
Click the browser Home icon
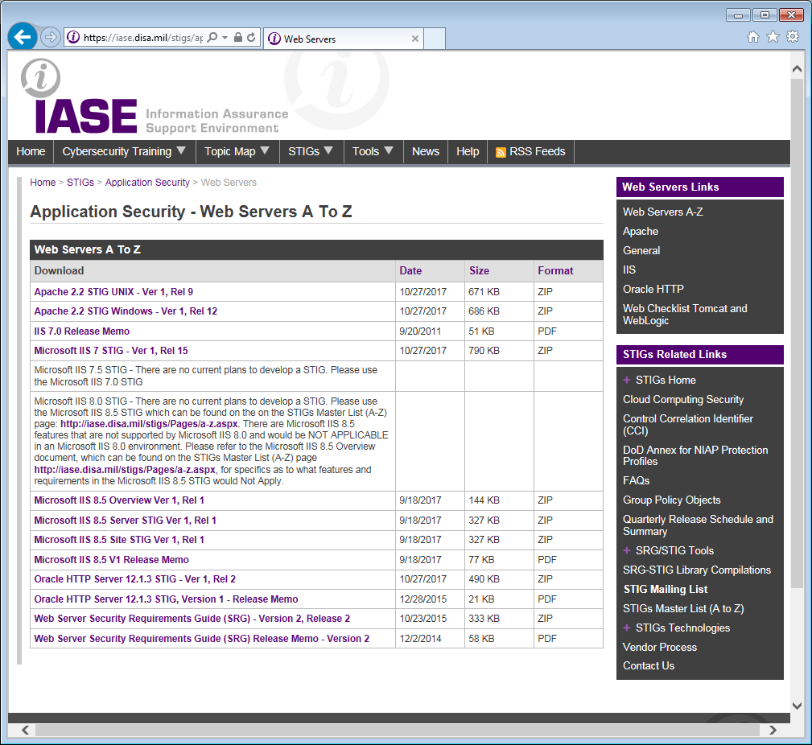[753, 37]
